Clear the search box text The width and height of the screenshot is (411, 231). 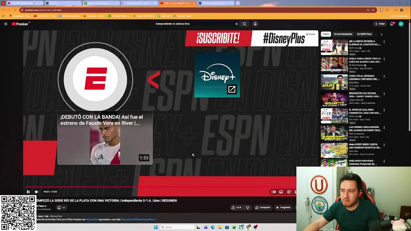(x=237, y=24)
